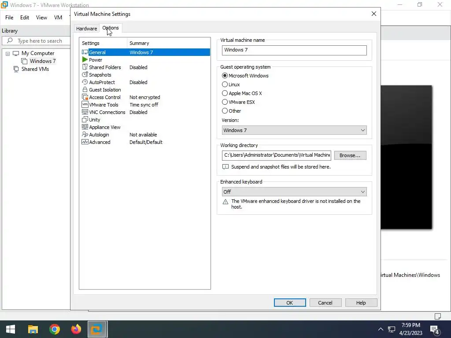Collapse the My Computer tree node
The image size is (451, 338).
click(x=8, y=53)
